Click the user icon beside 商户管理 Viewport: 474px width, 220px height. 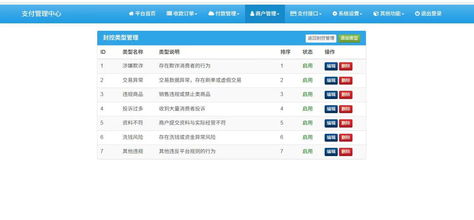252,14
